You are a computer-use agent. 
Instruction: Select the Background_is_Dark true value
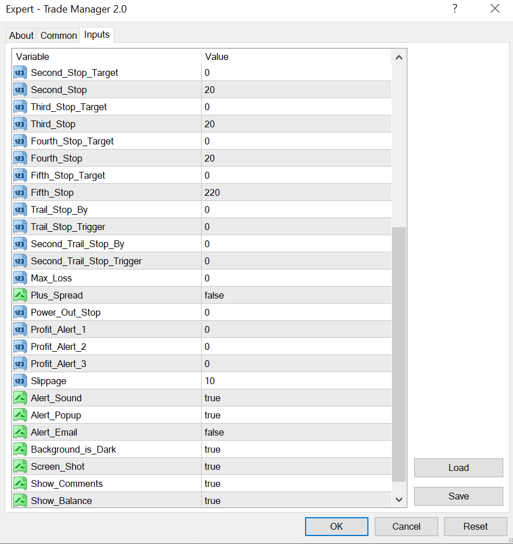[x=213, y=449]
